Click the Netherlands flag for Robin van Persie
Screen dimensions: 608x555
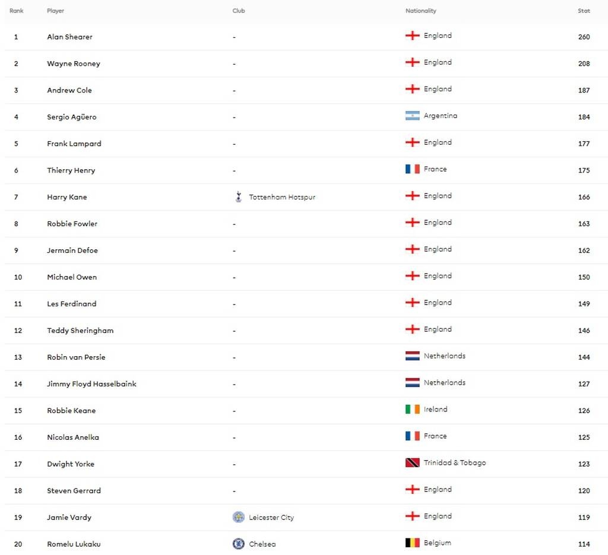[x=413, y=356]
